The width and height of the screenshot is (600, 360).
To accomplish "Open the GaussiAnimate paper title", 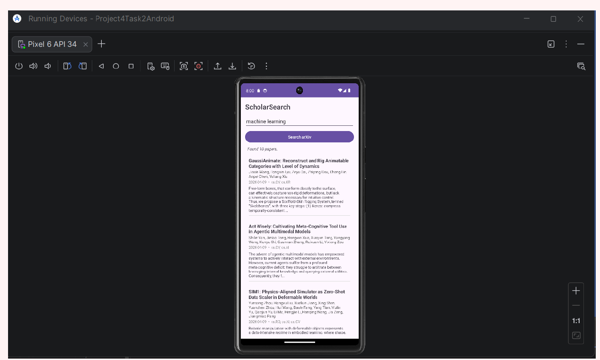I will (299, 164).
